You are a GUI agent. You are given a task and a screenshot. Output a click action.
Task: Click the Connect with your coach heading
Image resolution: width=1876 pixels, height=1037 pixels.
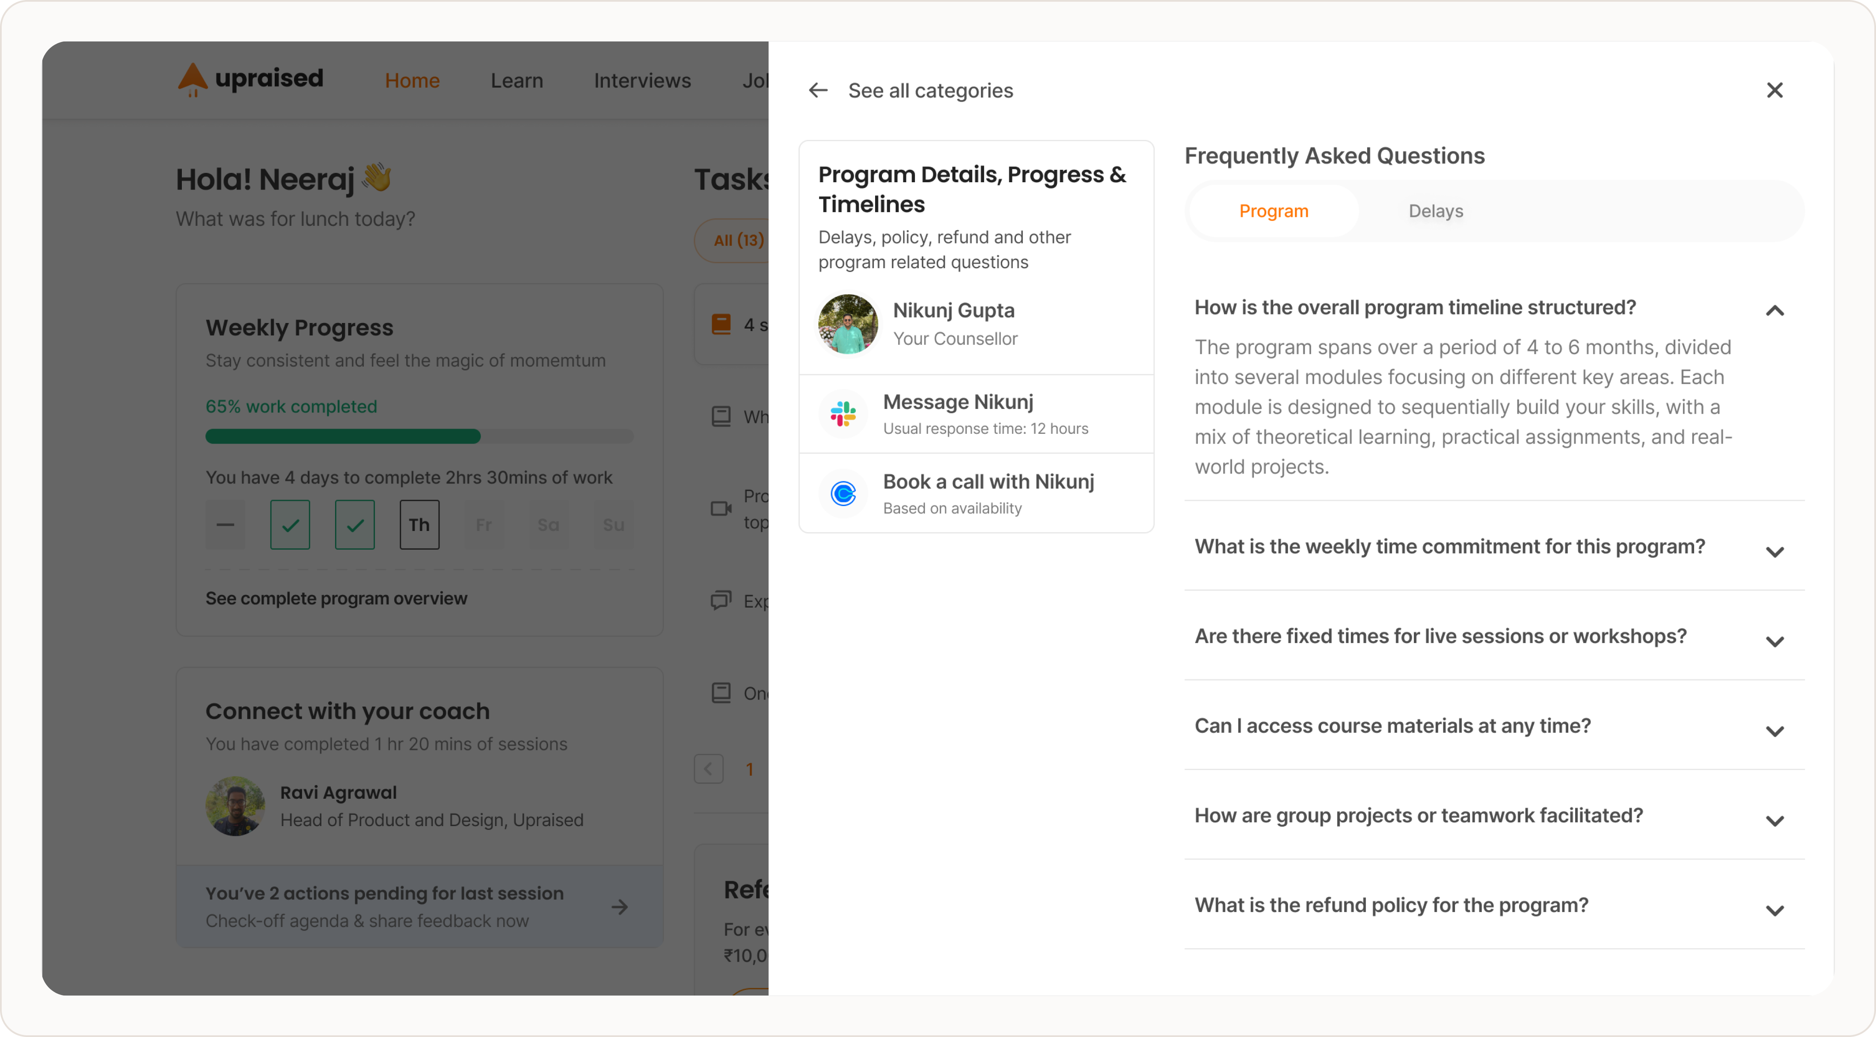347,711
